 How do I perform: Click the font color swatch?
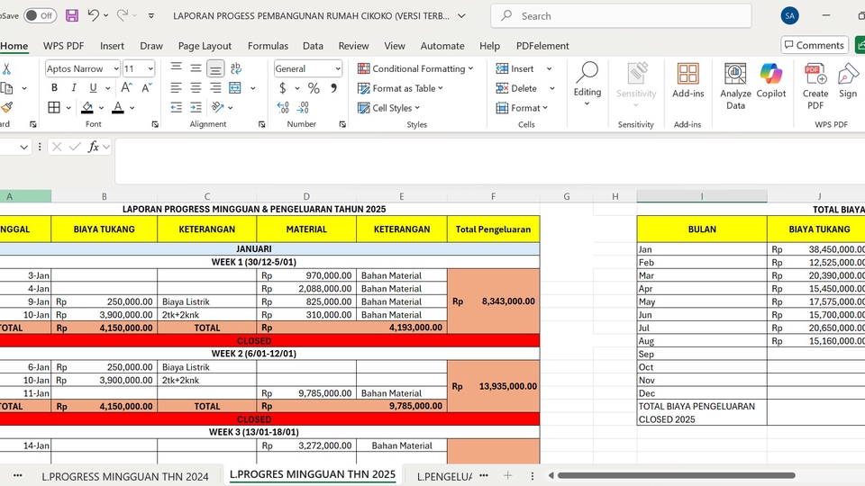tap(118, 108)
